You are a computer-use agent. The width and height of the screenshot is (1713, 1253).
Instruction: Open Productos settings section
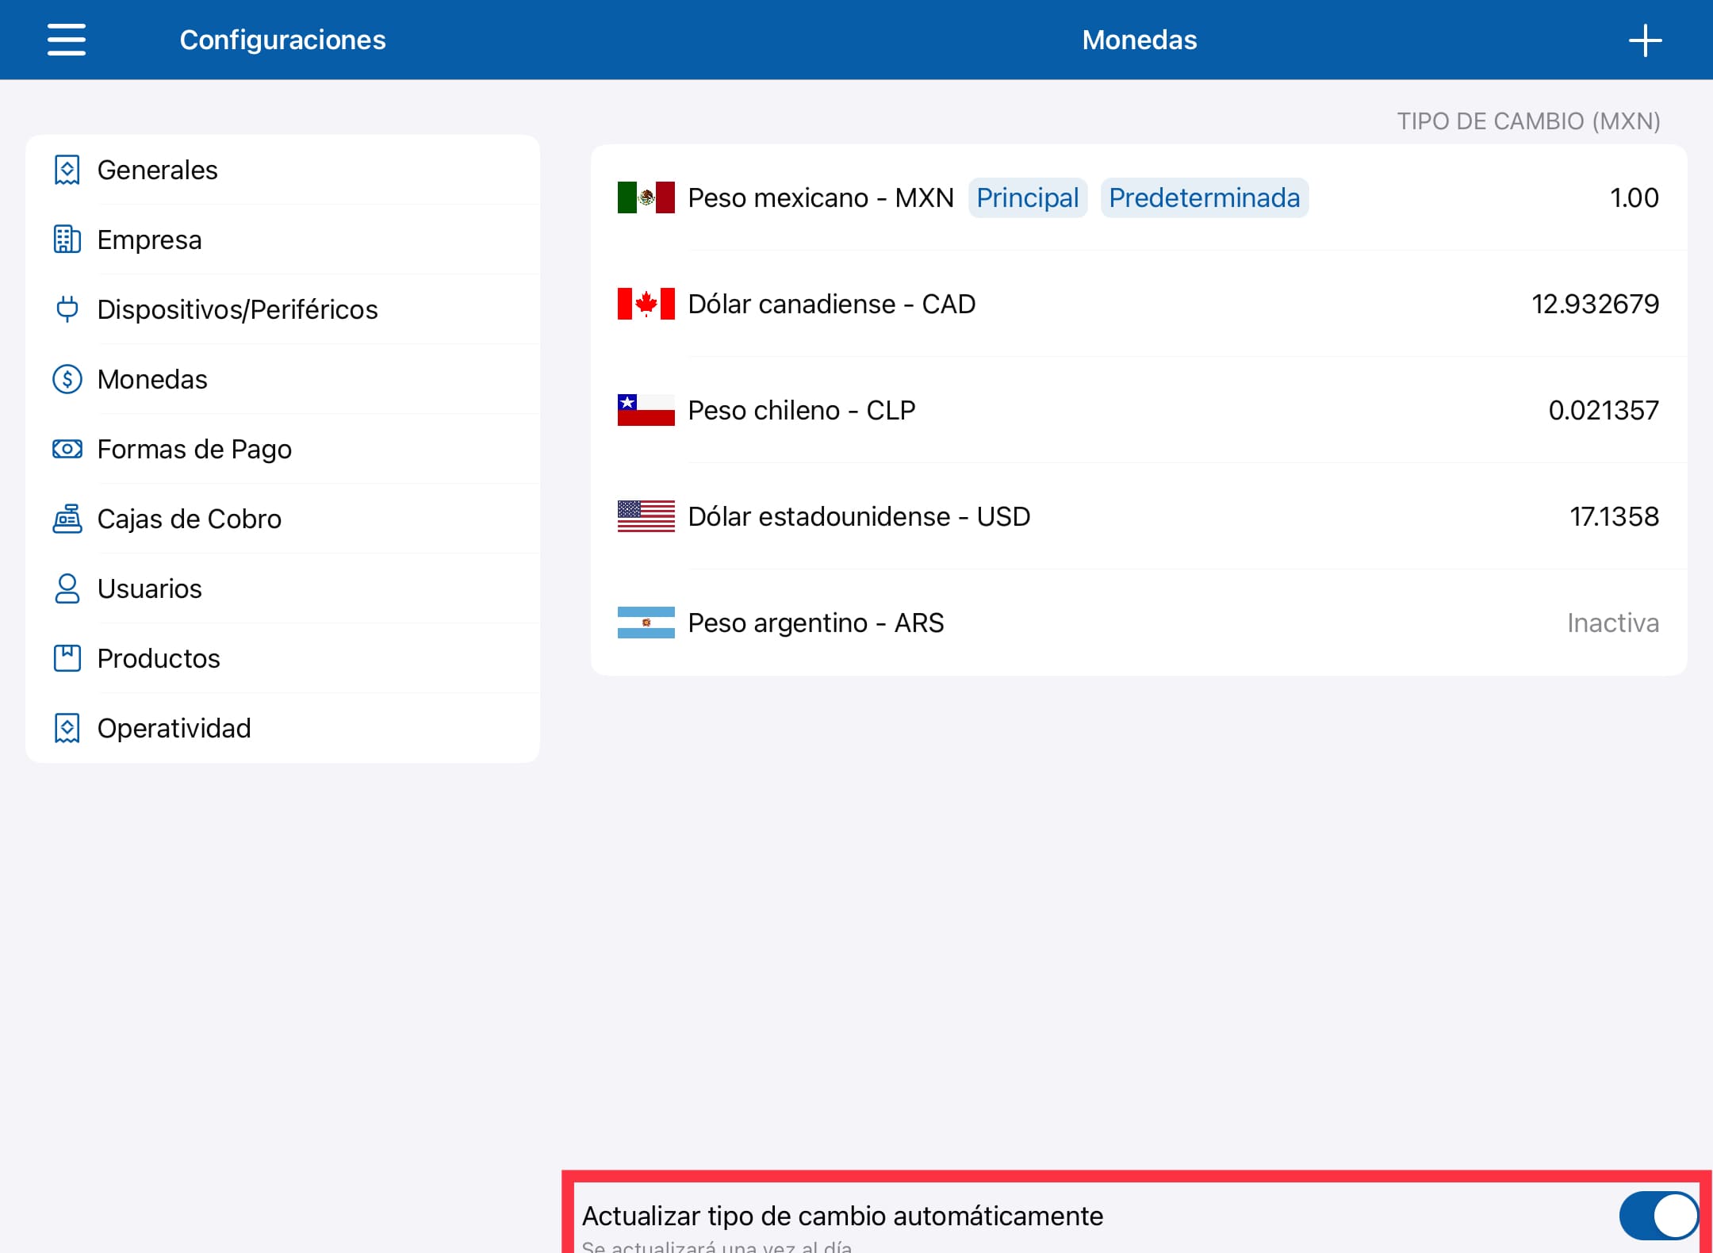[283, 658]
